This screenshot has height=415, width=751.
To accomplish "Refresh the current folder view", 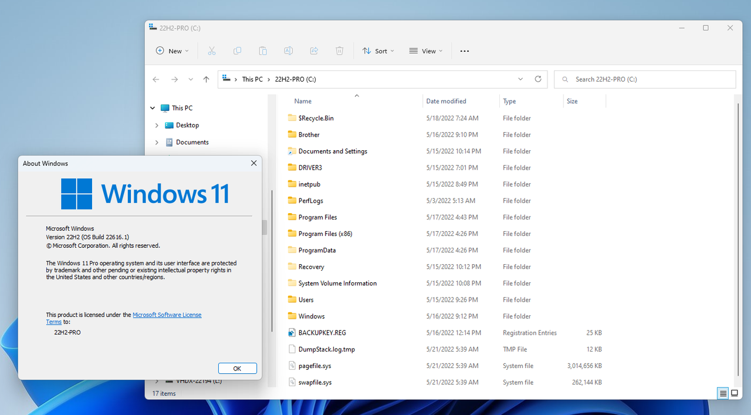I will [x=538, y=79].
